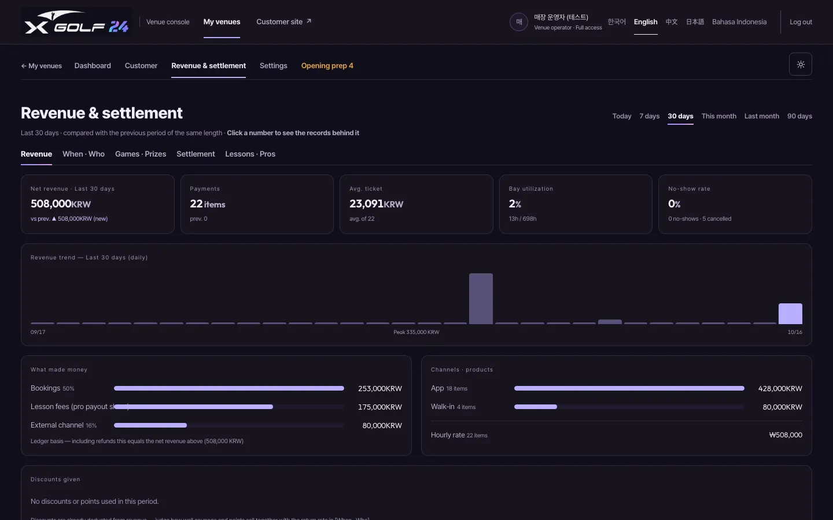Toggle the light/dark theme sun icon
Image resolution: width=833 pixels, height=520 pixels.
[801, 64]
